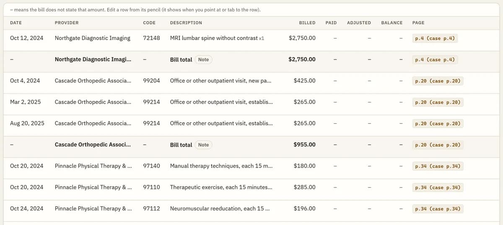Screen dimensions: 503x225
Task: Click code 97112
Action: point(151,208)
